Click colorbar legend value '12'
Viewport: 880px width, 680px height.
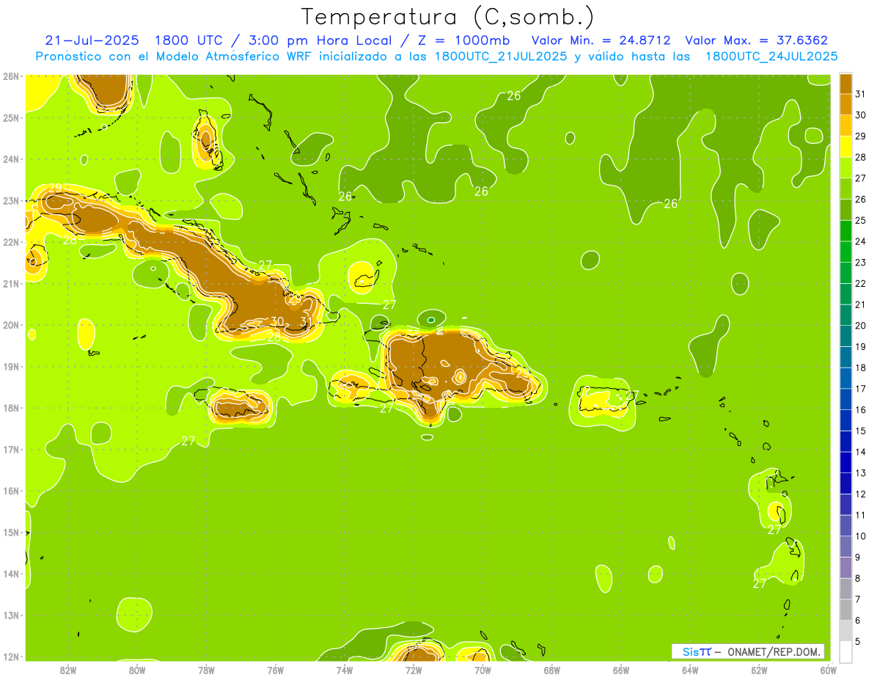click(x=860, y=494)
